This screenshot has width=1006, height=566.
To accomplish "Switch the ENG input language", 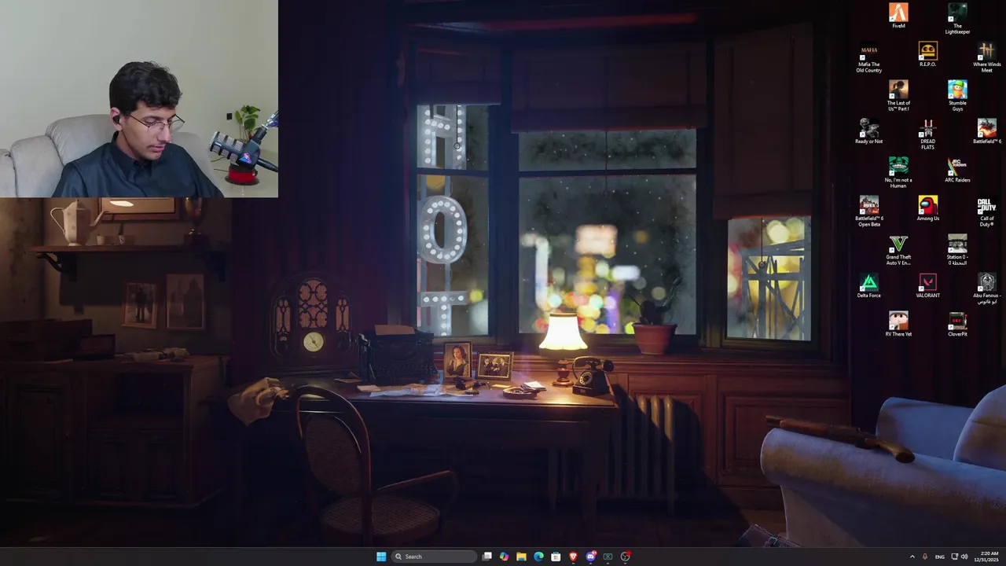I will click(x=939, y=557).
